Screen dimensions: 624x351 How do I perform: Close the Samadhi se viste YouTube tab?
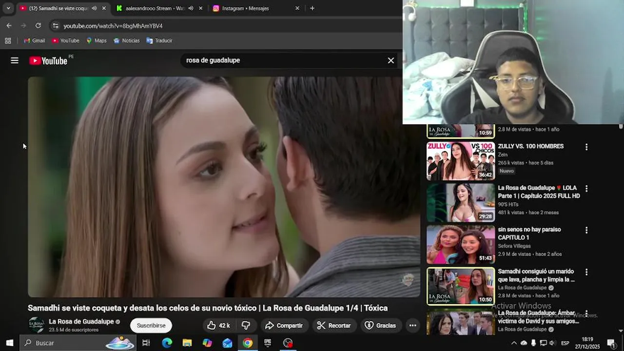coord(104,8)
